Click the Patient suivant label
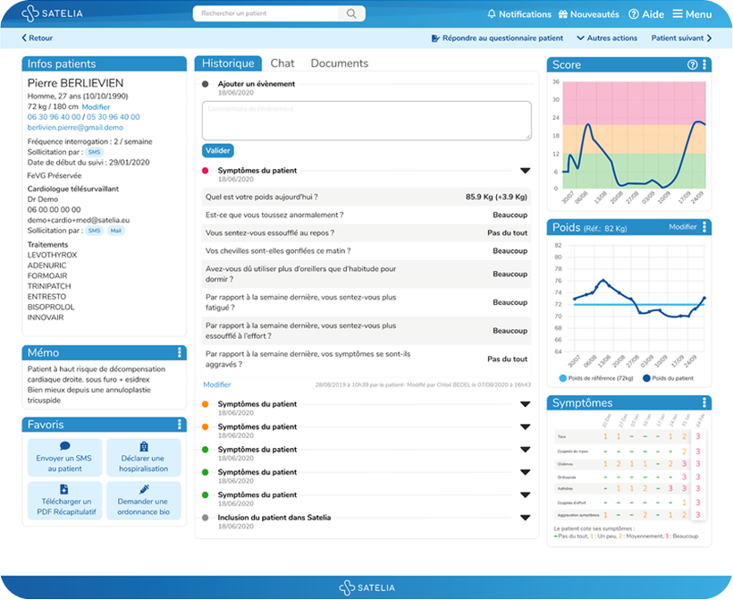 [x=677, y=38]
